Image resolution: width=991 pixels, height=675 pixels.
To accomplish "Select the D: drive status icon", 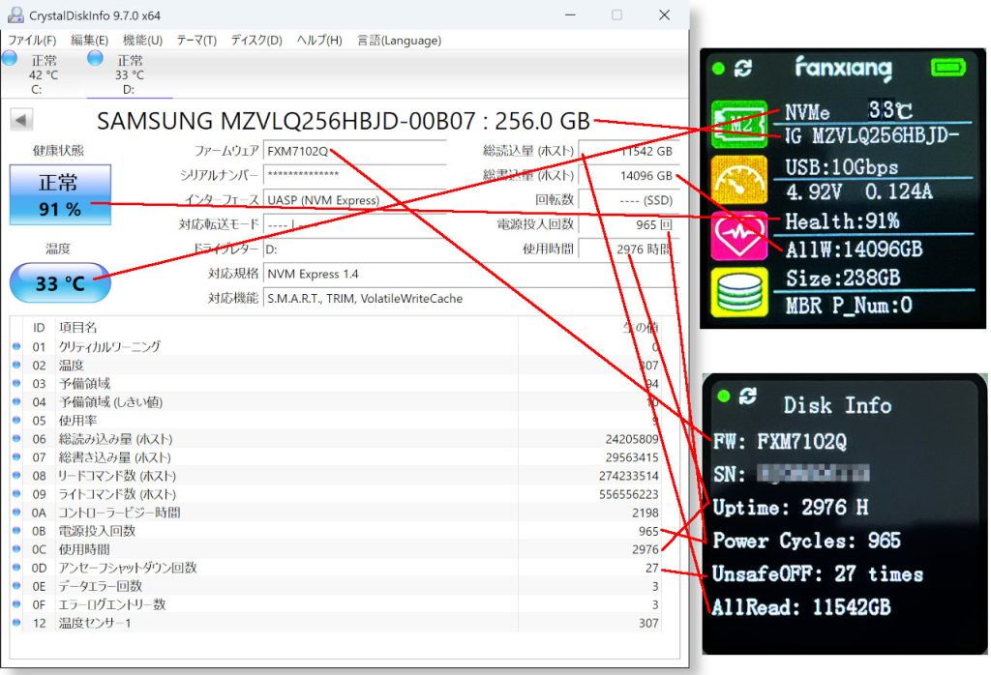I will [95, 59].
